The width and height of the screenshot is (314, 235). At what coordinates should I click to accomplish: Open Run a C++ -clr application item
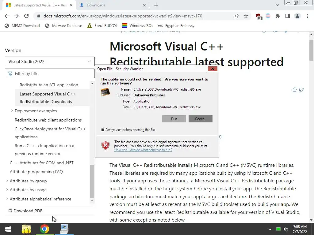[44, 150]
